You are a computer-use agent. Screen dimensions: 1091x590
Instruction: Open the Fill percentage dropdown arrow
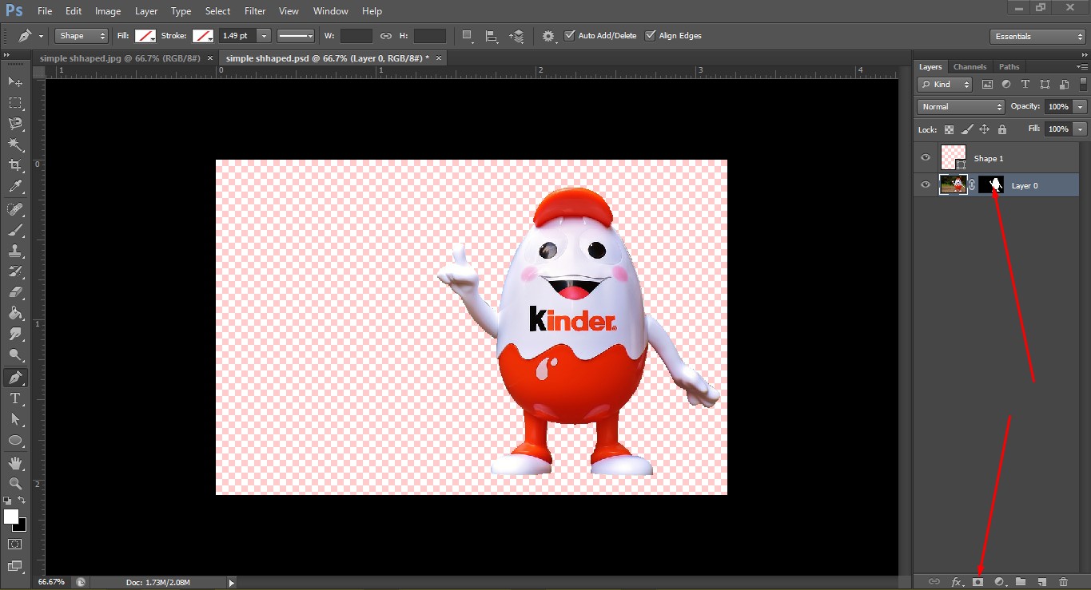pyautogui.click(x=1081, y=129)
